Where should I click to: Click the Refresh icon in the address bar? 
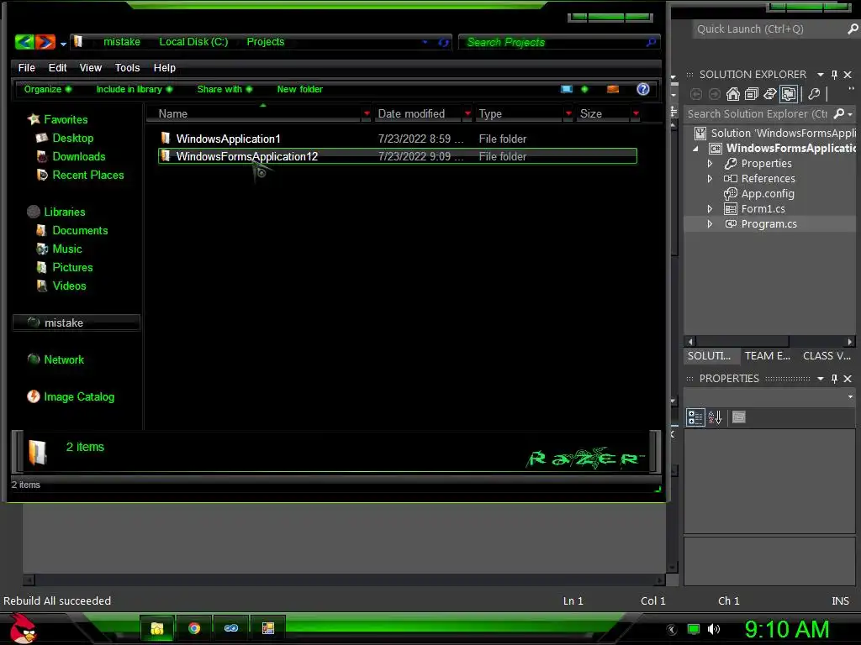[443, 42]
